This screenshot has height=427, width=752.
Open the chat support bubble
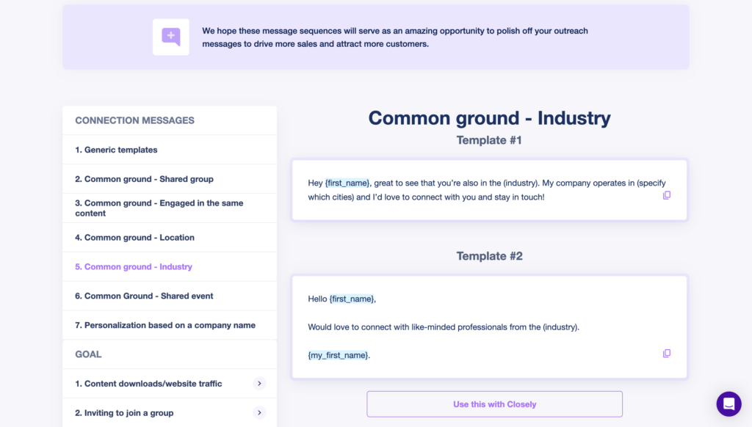(728, 404)
